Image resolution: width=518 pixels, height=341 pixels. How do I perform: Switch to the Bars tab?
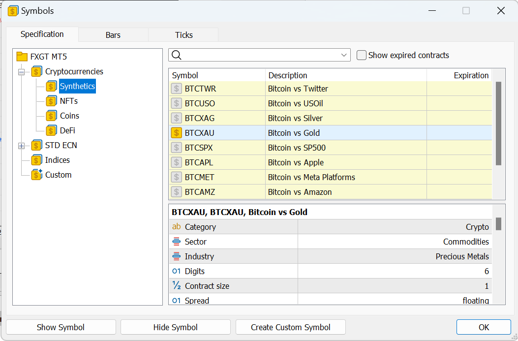[113, 35]
